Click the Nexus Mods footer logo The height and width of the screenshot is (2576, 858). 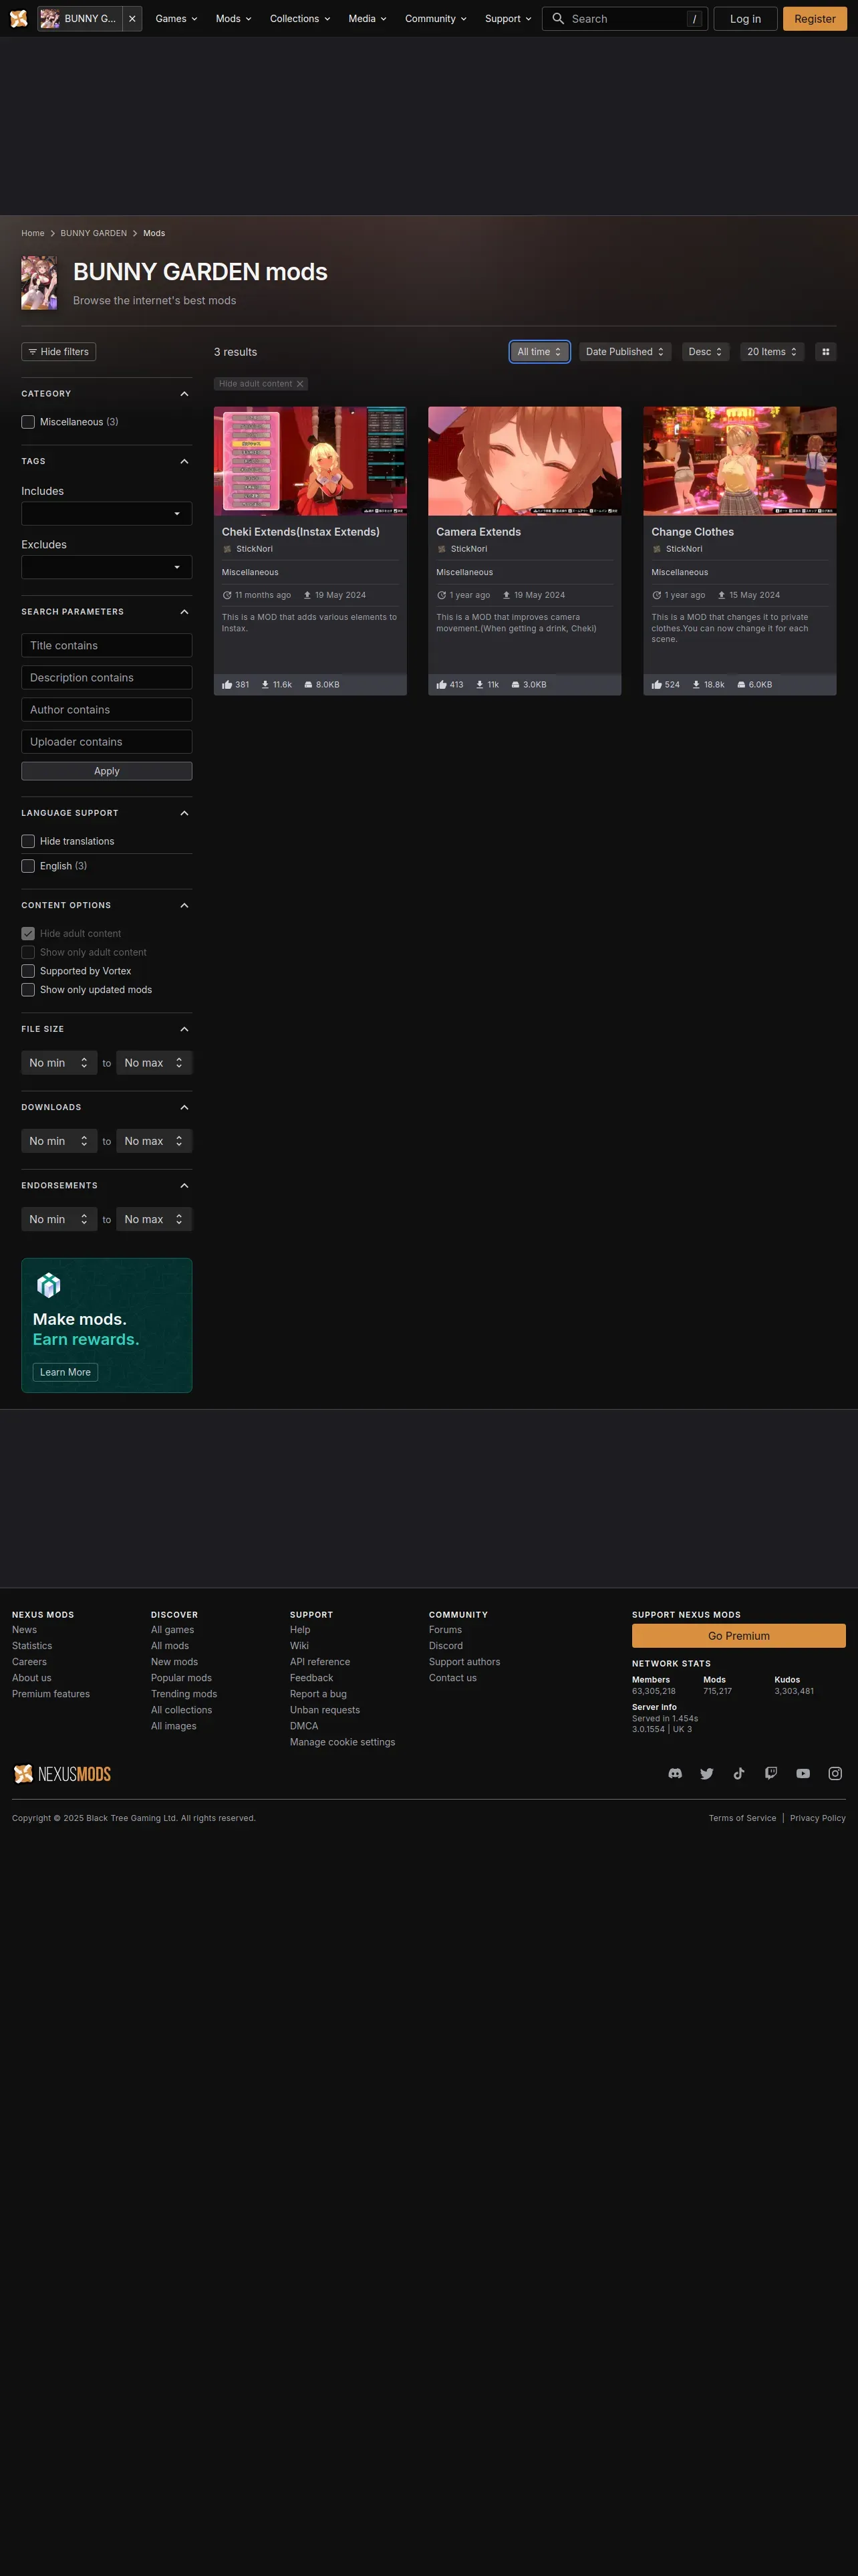pyautogui.click(x=62, y=1773)
